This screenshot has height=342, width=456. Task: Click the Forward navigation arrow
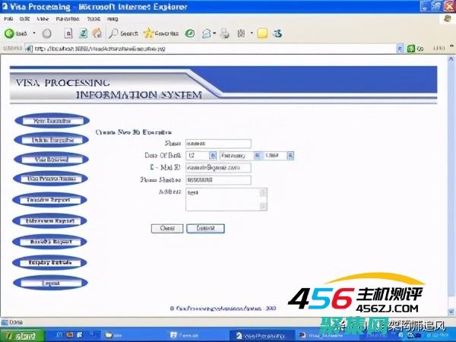[46, 33]
